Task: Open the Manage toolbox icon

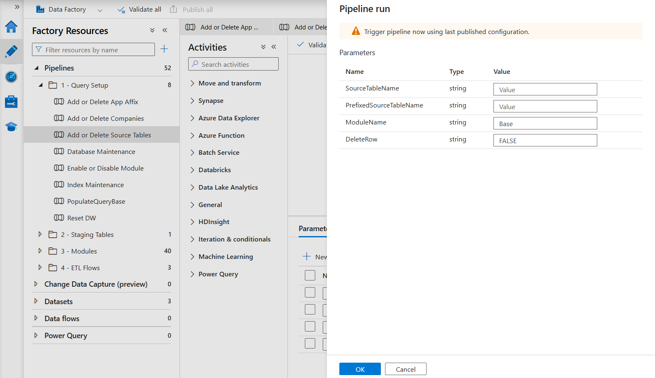Action: click(11, 102)
